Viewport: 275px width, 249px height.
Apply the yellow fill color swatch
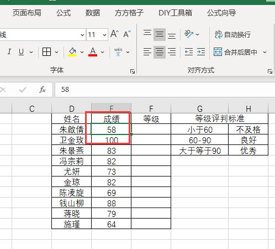(x=72, y=52)
